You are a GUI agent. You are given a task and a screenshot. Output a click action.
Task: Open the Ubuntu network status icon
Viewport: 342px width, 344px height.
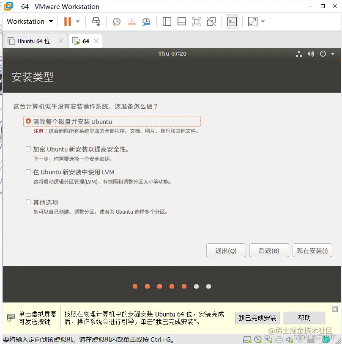[299, 54]
